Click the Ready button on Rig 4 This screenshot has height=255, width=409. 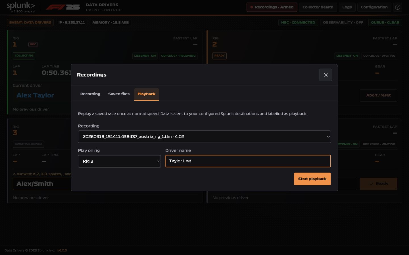coord(378,184)
